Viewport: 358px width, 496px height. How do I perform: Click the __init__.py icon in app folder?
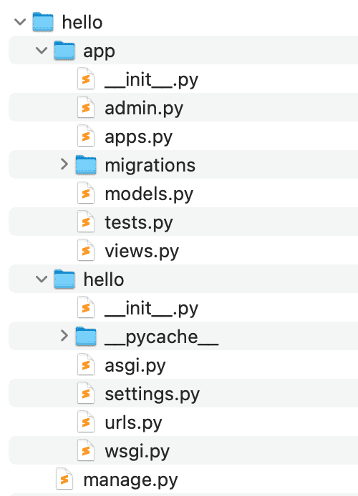(86, 79)
